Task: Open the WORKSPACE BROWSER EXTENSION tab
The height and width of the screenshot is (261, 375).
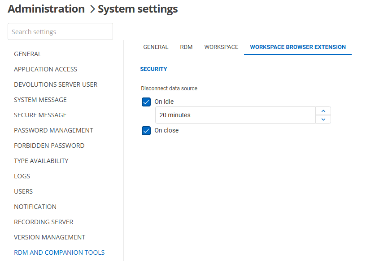Action: pyautogui.click(x=297, y=47)
